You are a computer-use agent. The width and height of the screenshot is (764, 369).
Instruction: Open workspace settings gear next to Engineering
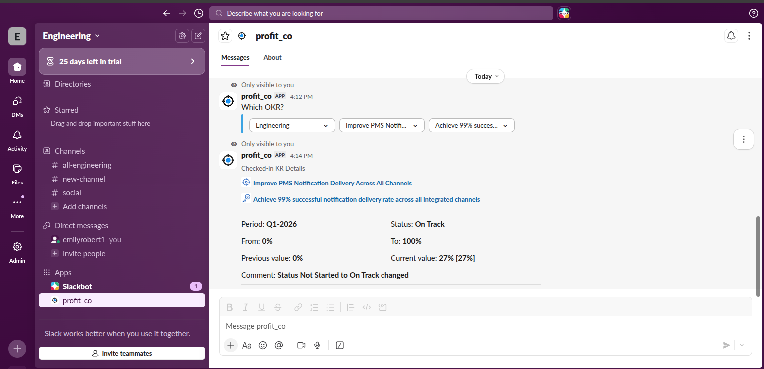point(182,36)
